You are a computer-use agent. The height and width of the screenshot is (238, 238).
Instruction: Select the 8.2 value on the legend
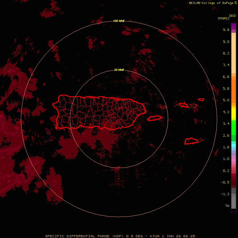coord(226,53)
